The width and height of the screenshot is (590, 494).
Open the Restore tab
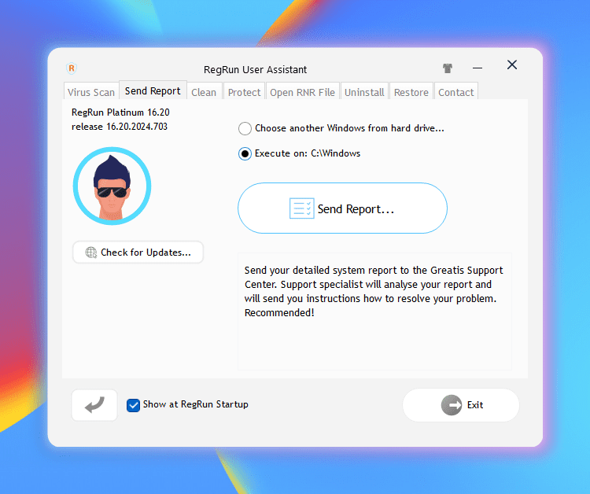(x=411, y=92)
